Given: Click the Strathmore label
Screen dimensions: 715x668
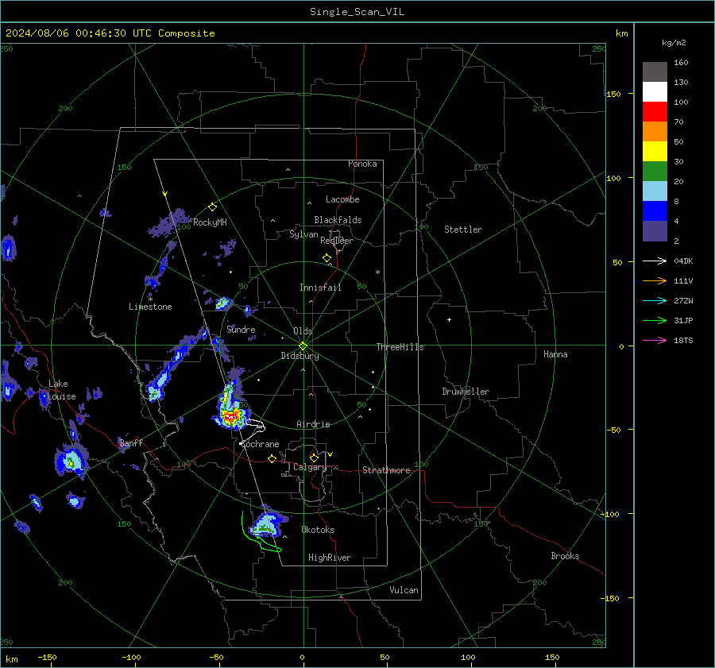Looking at the screenshot, I should coord(386,470).
